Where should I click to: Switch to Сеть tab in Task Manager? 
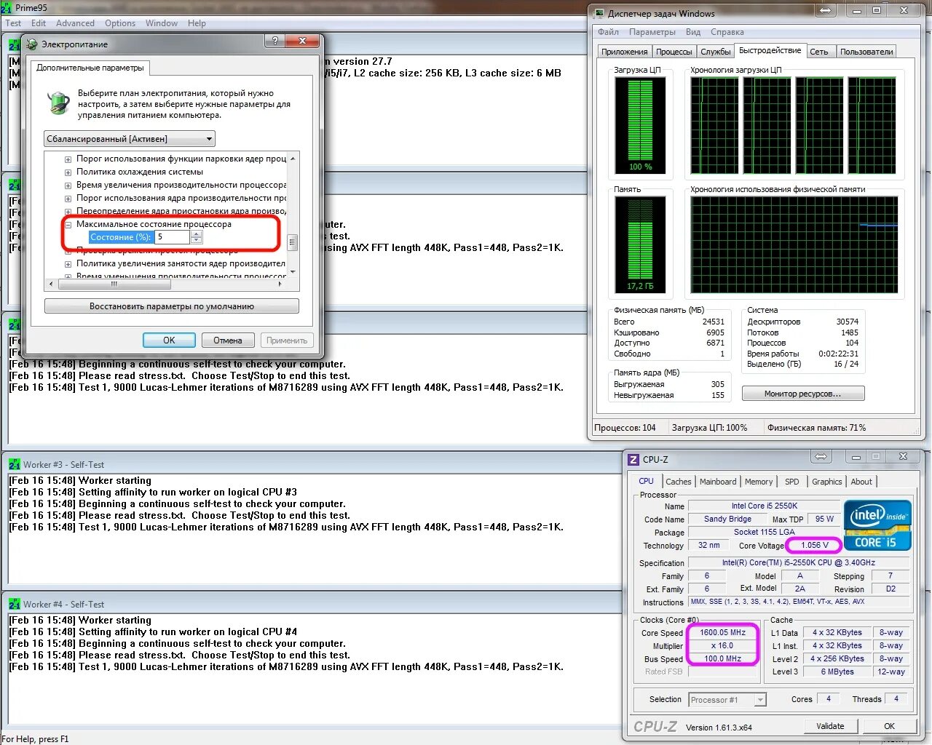click(x=819, y=52)
